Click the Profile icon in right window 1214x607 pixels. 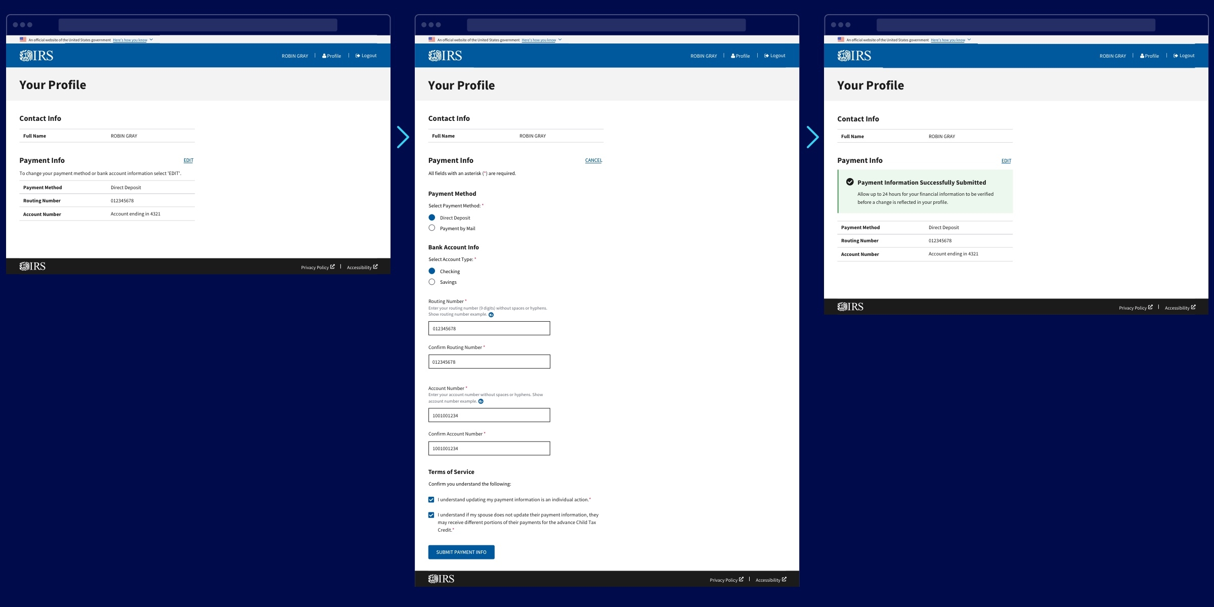pyautogui.click(x=1142, y=56)
